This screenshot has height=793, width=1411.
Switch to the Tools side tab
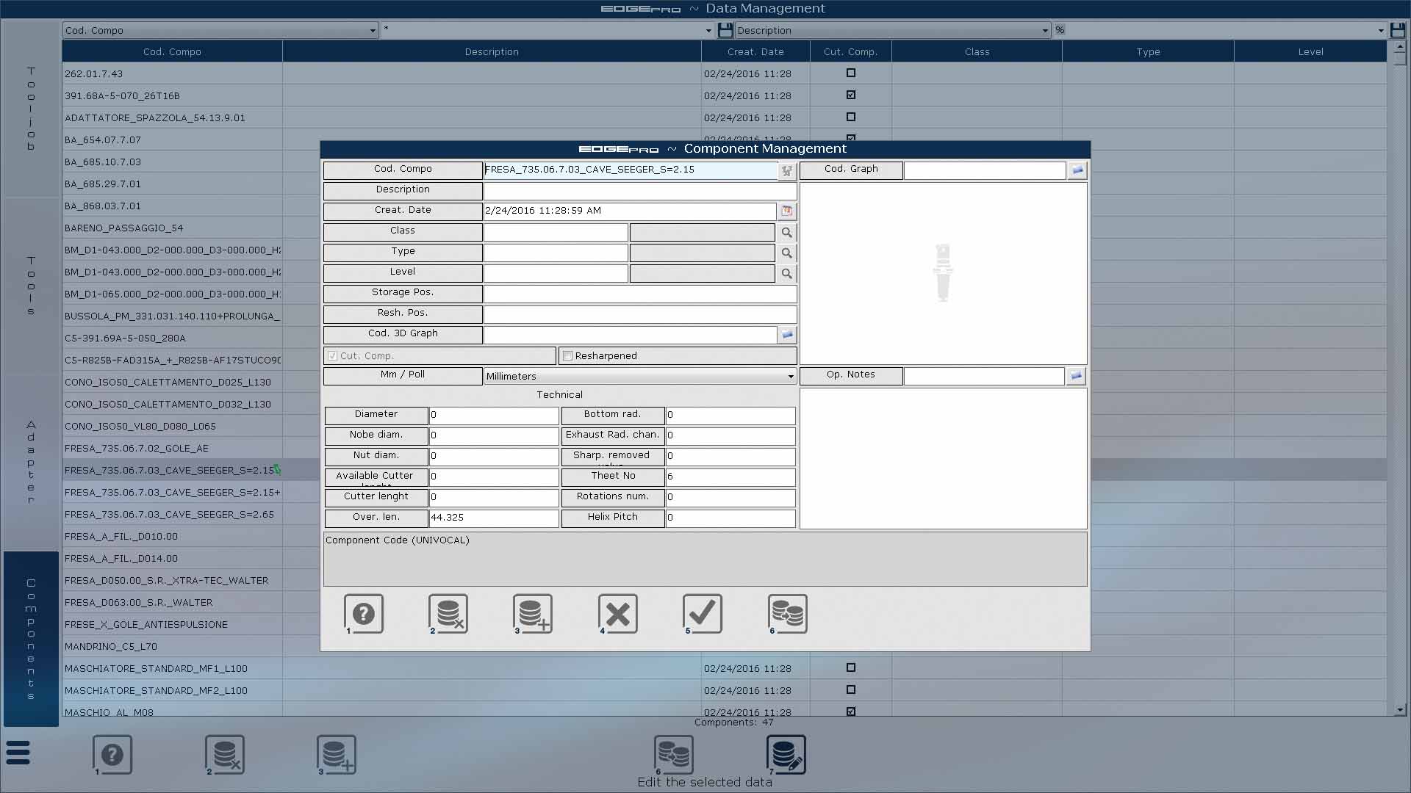[31, 286]
